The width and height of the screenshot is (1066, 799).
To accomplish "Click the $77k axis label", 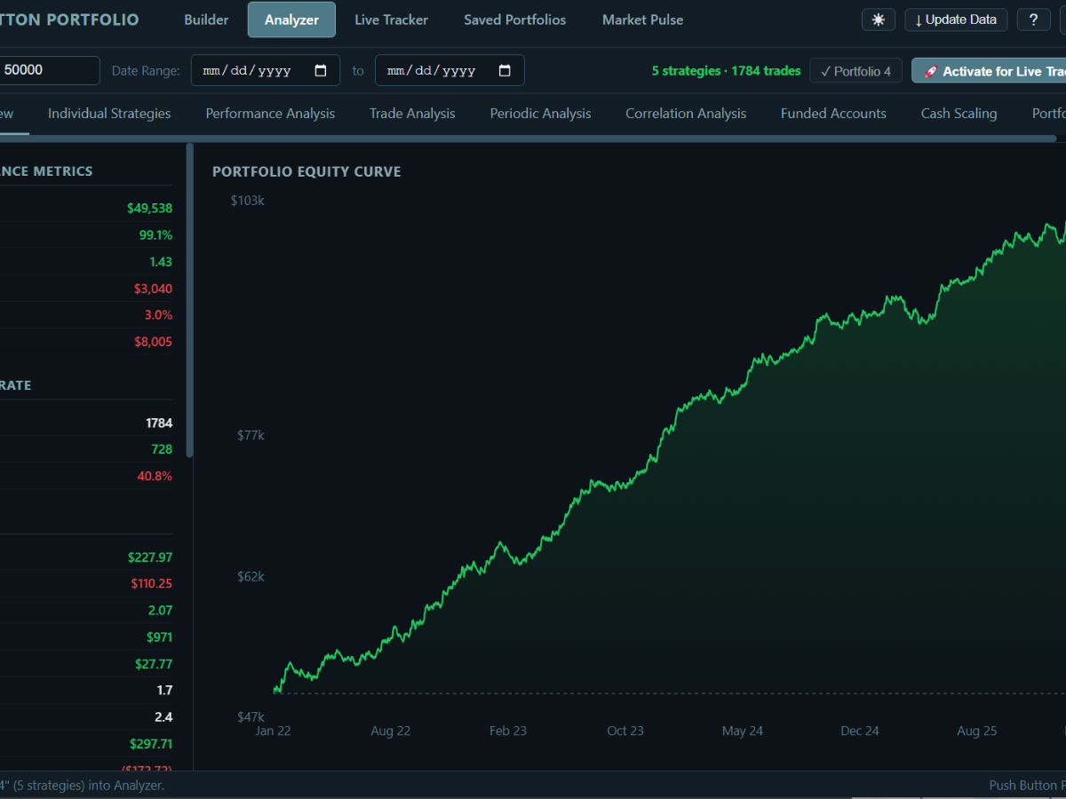I will point(251,436).
